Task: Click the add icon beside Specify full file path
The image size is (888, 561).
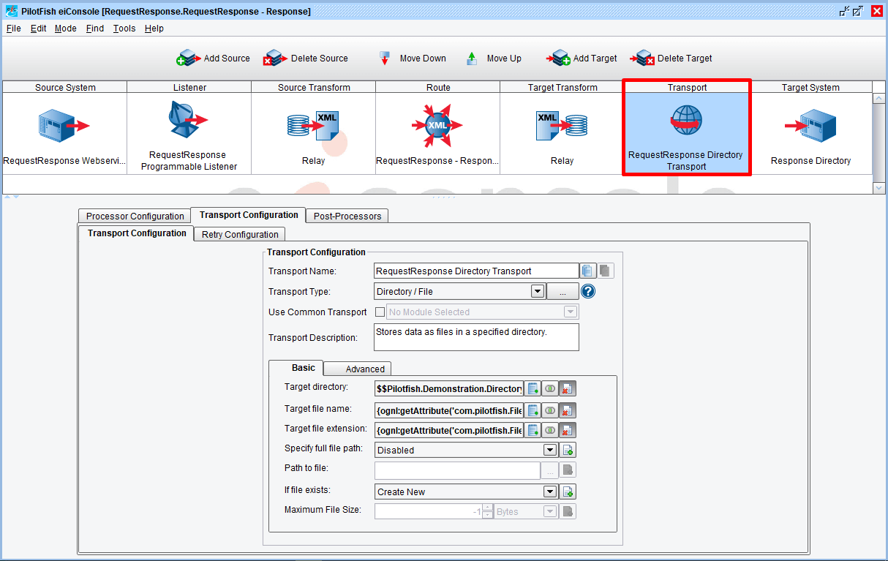Action: (x=568, y=450)
